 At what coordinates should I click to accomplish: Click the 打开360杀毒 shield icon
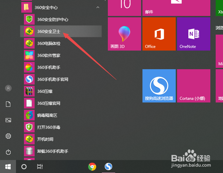pyautogui.click(x=29, y=127)
